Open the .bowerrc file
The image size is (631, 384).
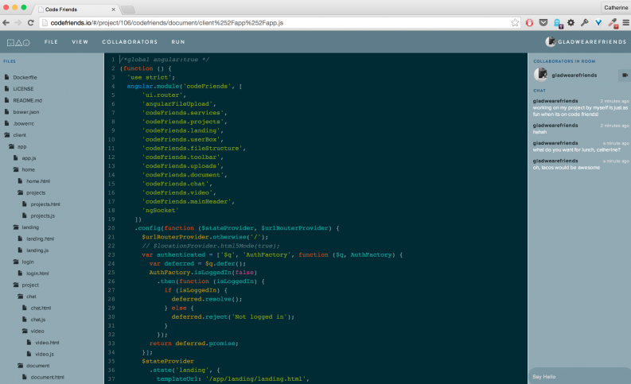pyautogui.click(x=23, y=123)
